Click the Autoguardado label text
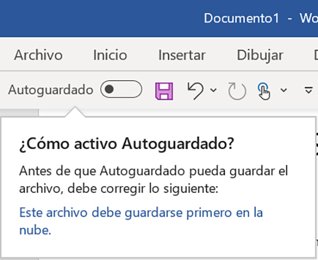Screen dimensions: 318x260 [x=51, y=90]
